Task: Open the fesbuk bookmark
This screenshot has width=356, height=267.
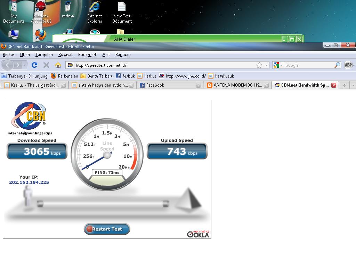Action: coord(125,76)
